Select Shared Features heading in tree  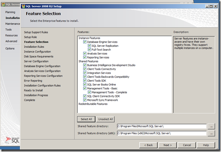point(88,61)
